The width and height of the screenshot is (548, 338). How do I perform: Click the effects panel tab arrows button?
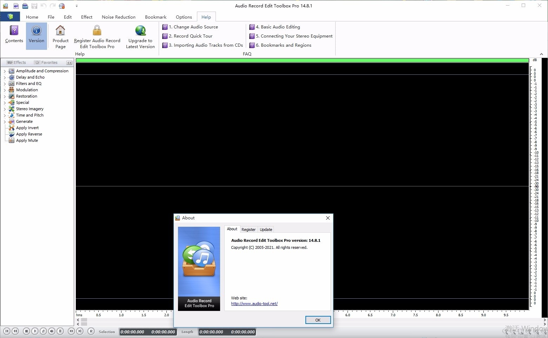click(x=69, y=62)
